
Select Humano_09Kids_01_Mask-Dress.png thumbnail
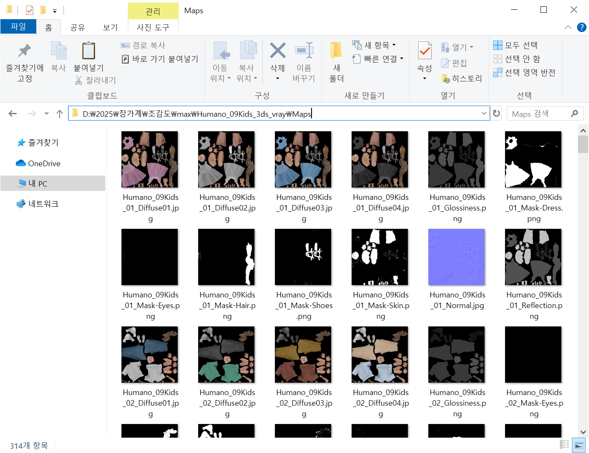(x=533, y=159)
